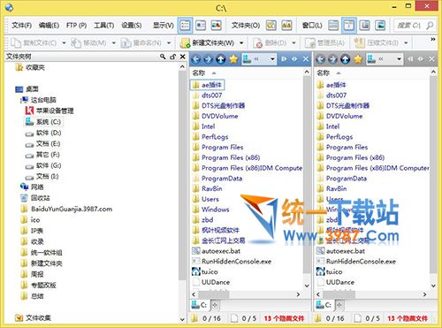Click third window layout icon after 窗口(L)
Screen dimensions: 442x328
pos(364,26)
